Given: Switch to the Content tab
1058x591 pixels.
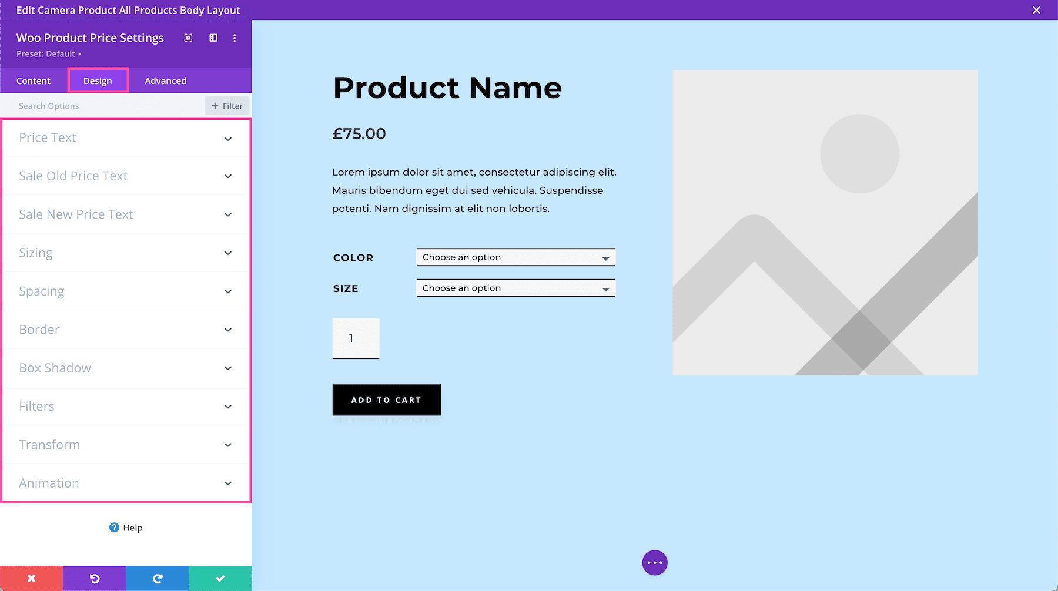Looking at the screenshot, I should pos(34,80).
